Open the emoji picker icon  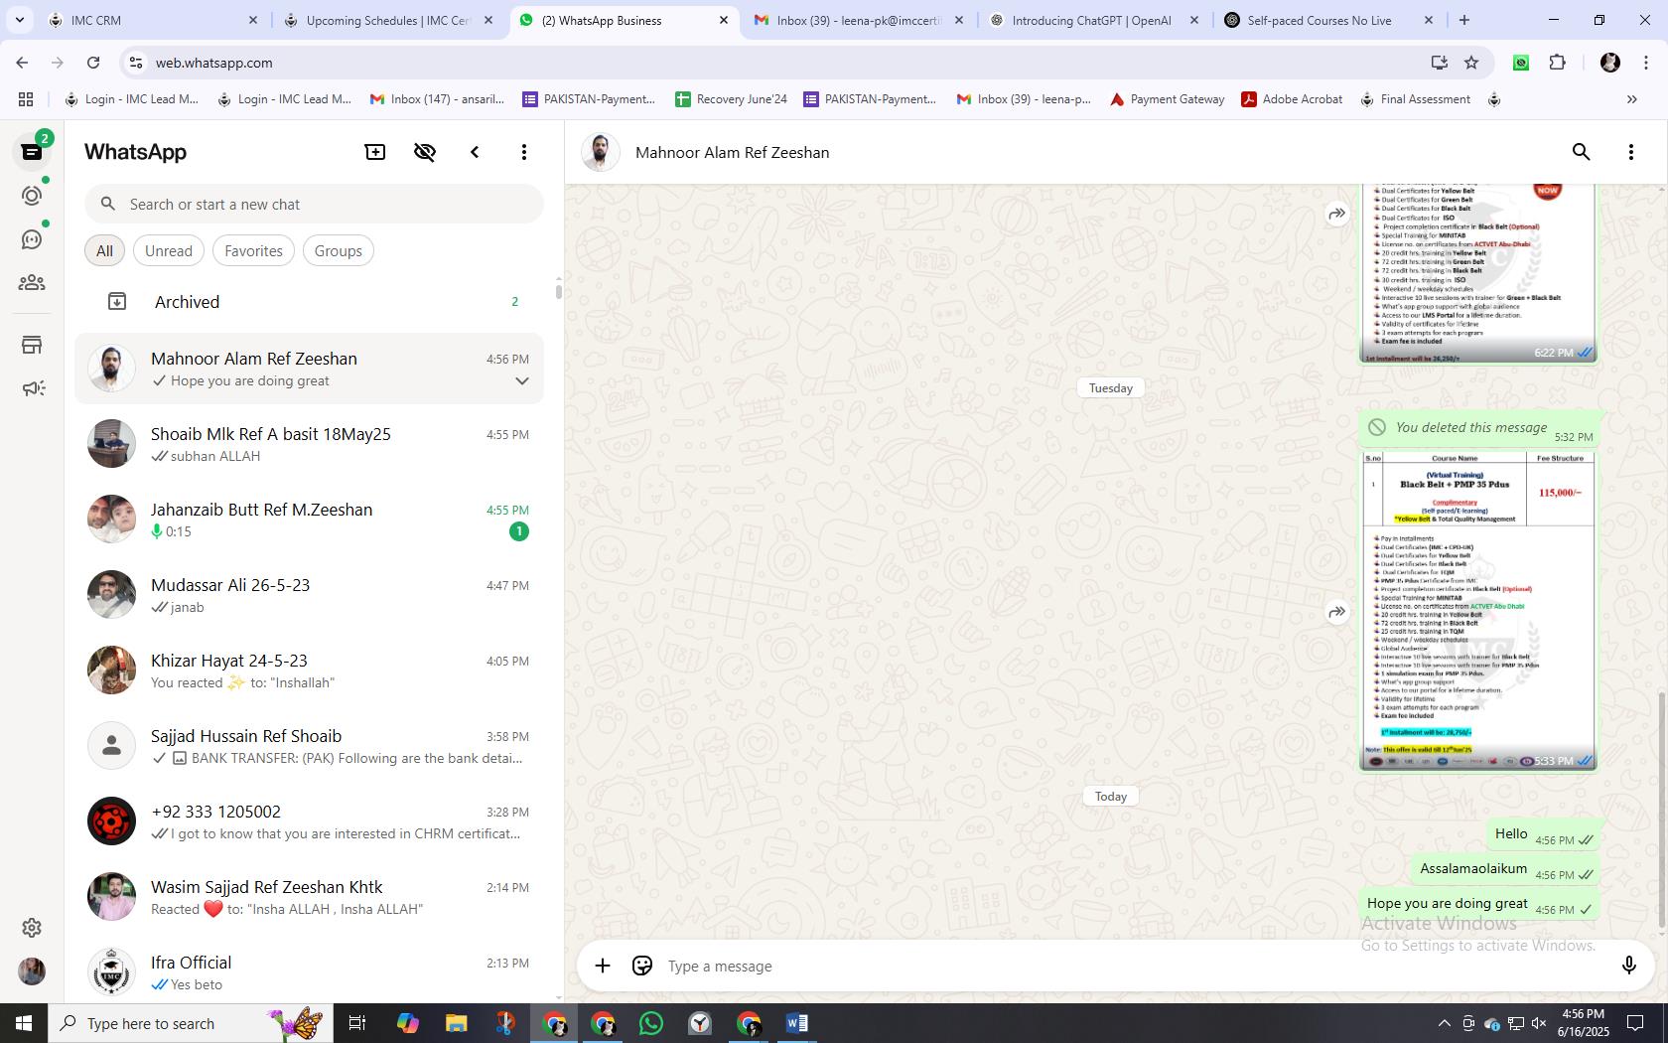click(642, 966)
